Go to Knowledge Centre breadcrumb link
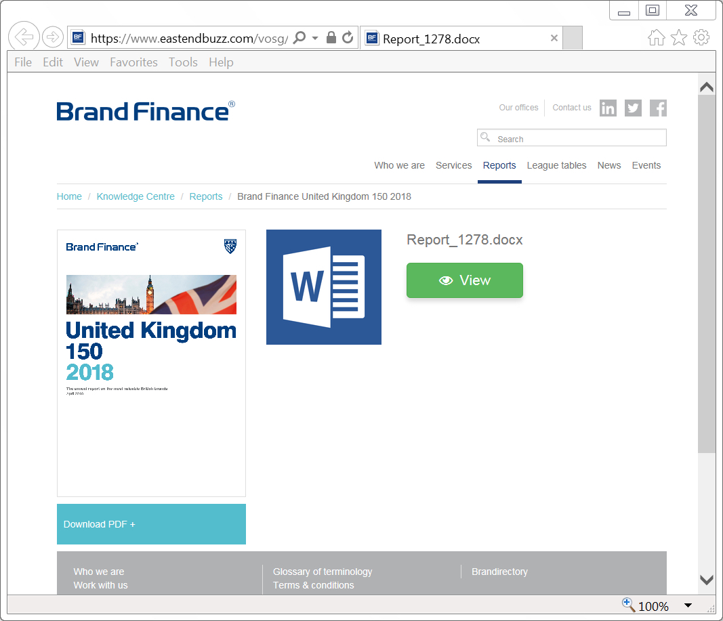723x621 pixels. [x=136, y=196]
